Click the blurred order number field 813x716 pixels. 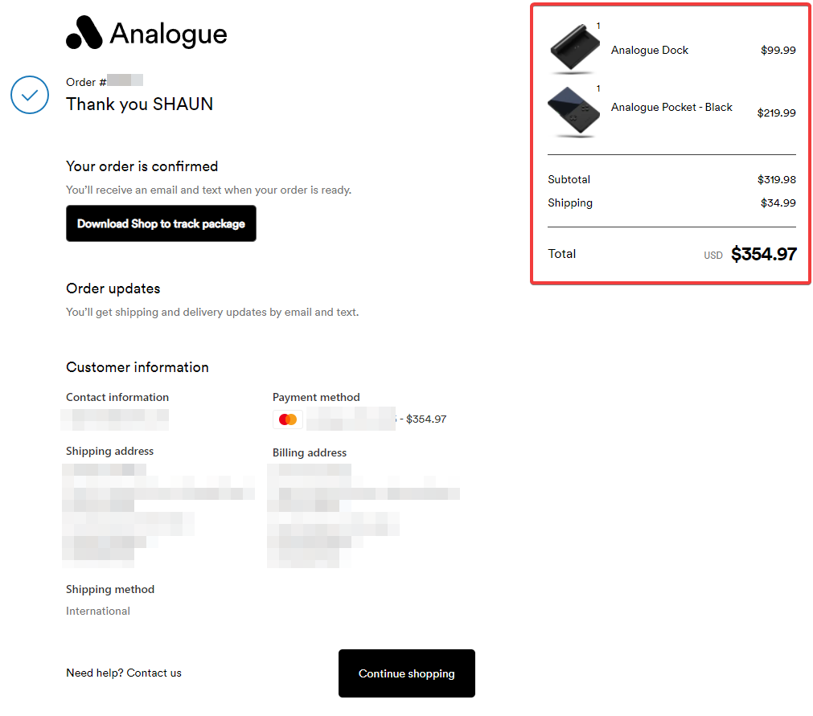pyautogui.click(x=125, y=80)
